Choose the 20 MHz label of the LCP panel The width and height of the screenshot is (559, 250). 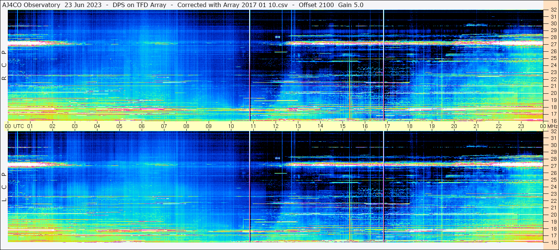pyautogui.click(x=553, y=215)
